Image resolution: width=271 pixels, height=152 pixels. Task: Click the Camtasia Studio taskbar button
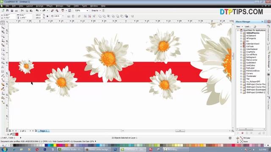pyautogui.click(x=71, y=149)
